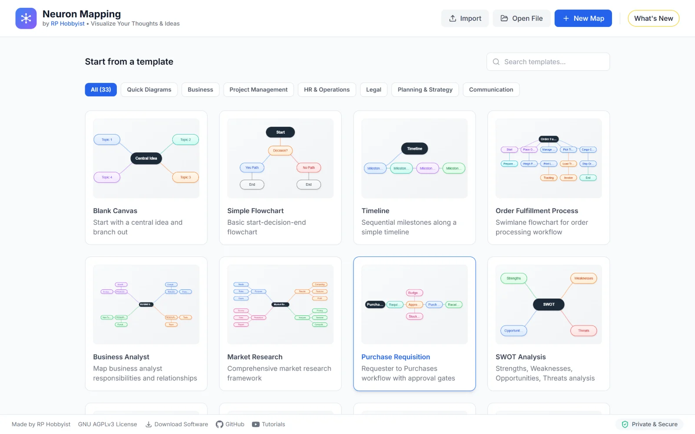Select the Timeline template thumbnail

point(415,158)
